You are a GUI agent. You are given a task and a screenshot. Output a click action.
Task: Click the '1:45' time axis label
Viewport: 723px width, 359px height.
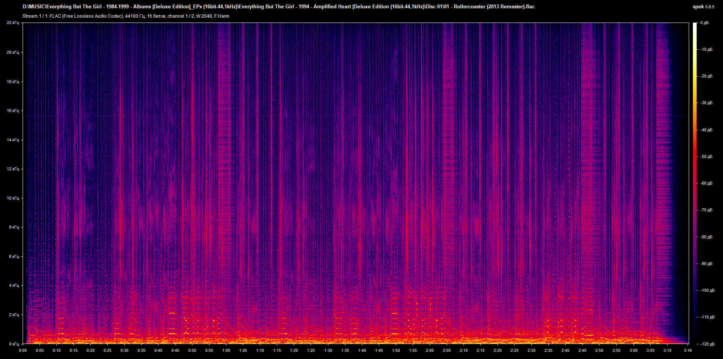(x=379, y=350)
